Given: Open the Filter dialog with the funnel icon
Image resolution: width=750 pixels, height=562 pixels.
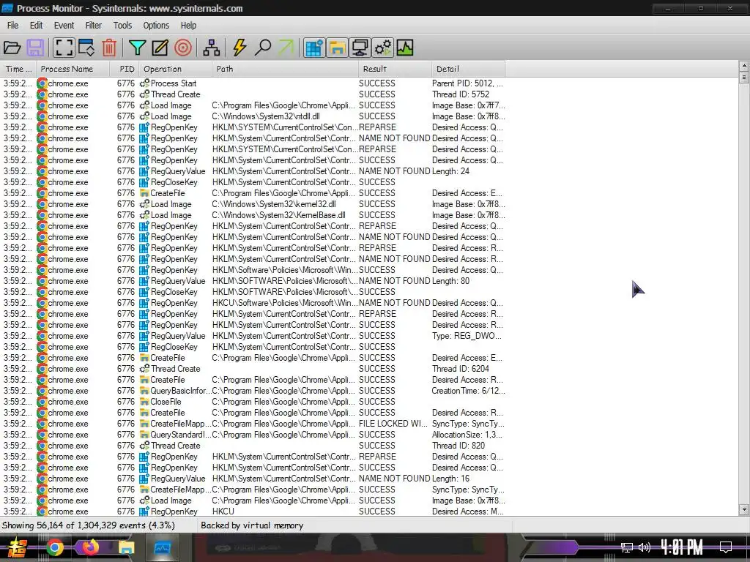Looking at the screenshot, I should pyautogui.click(x=137, y=48).
